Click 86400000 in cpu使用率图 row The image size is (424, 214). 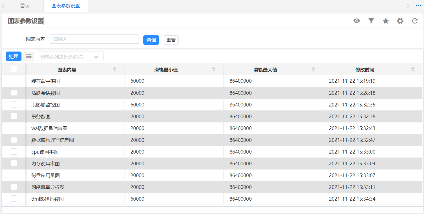(x=241, y=152)
